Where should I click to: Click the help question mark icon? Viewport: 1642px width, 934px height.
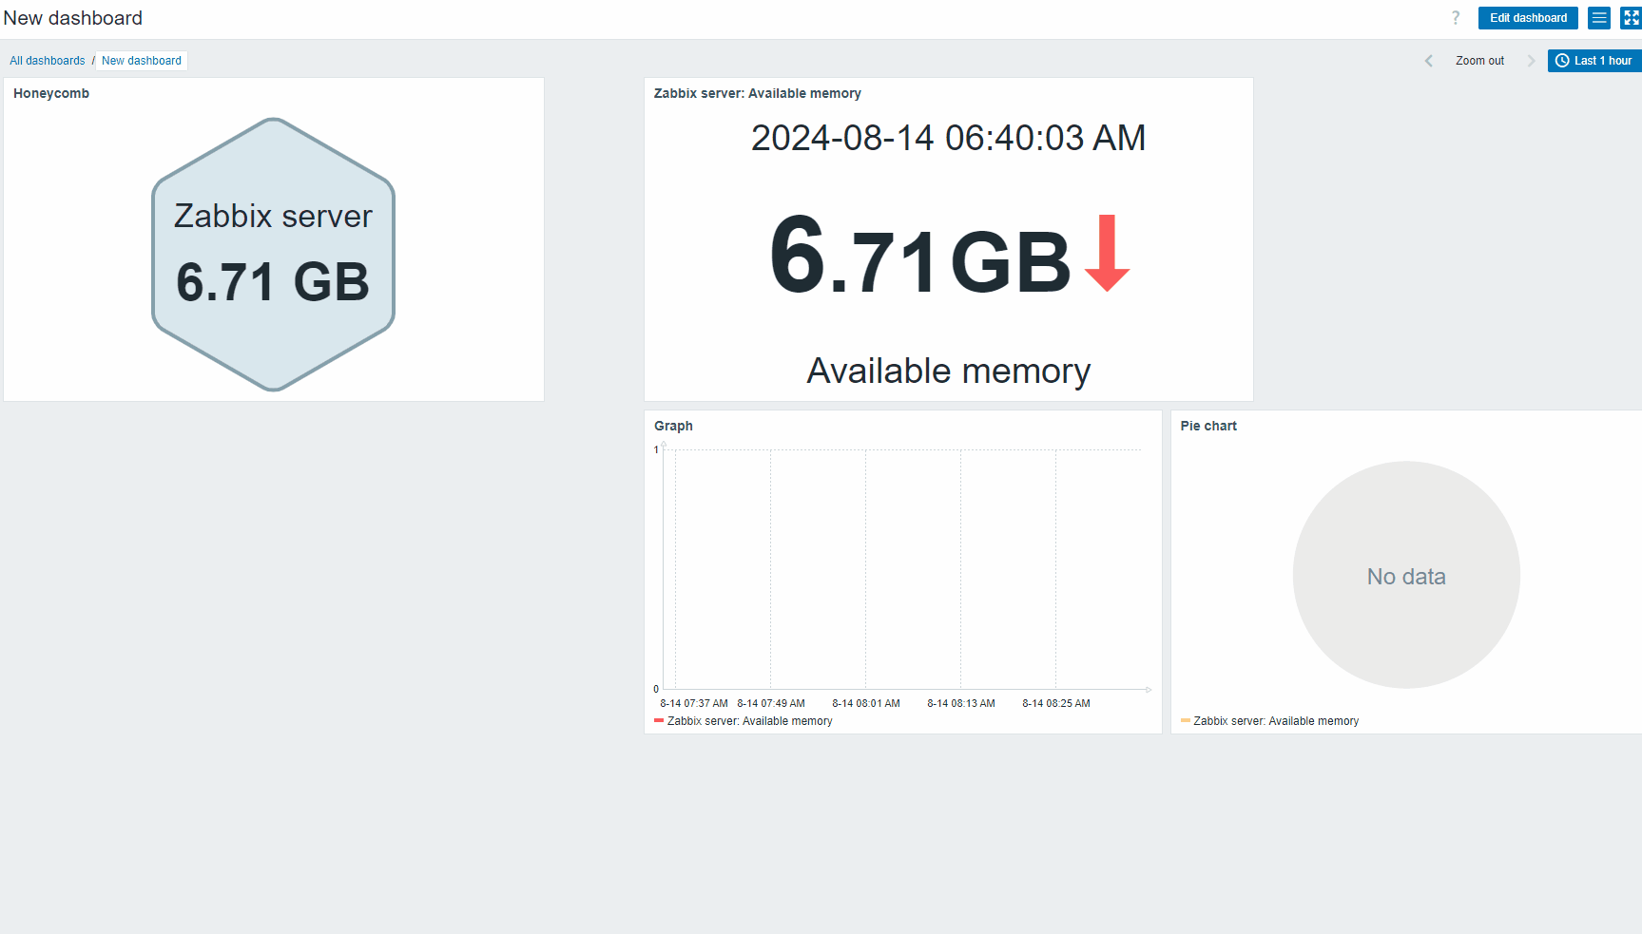pyautogui.click(x=1455, y=18)
